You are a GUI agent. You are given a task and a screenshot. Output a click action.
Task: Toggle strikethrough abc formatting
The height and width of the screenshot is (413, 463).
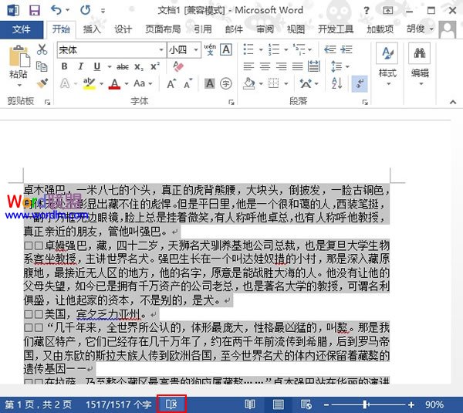(122, 66)
